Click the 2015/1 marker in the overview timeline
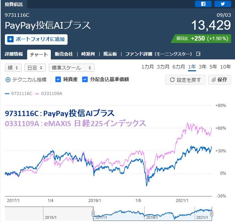Screen dimensions: 235x223 [51, 217]
